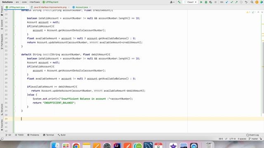Open the master Git branch popup
This screenshot has height=148, width=264.
coord(253,139)
